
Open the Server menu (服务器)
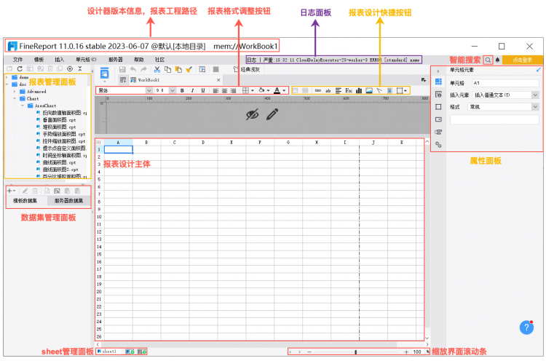point(115,60)
